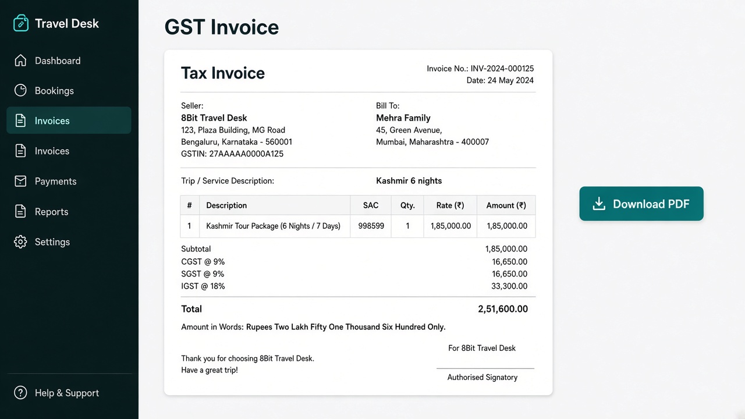Click the "GST Invoice" page heading

point(222,27)
